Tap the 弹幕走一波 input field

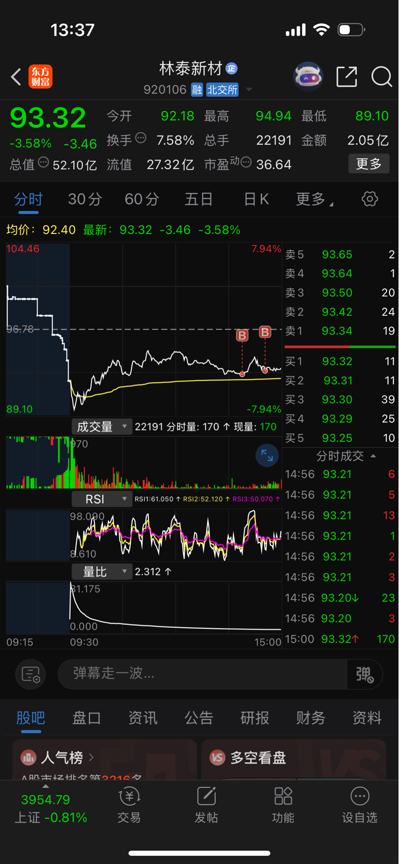(x=202, y=674)
